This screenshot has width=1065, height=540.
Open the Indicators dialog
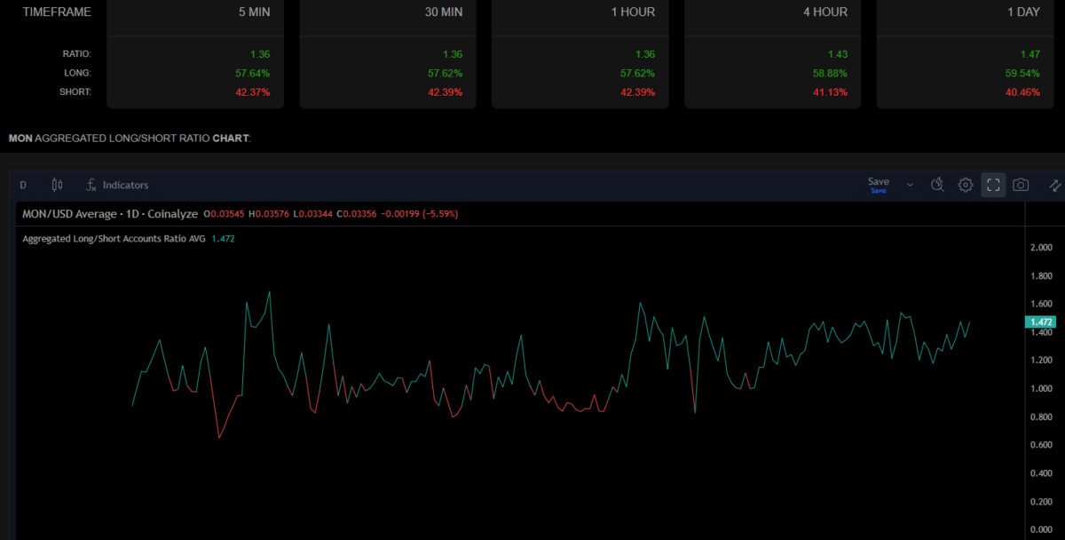[x=117, y=185]
